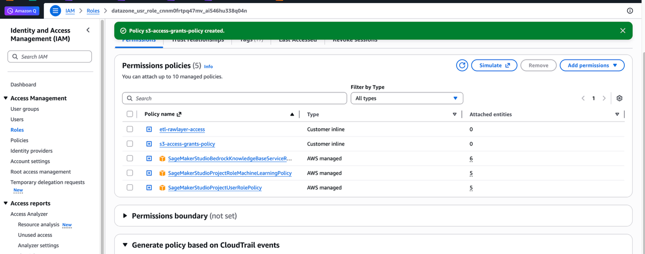This screenshot has width=645, height=254.
Task: Open User groups in the side navigation
Action: click(x=25, y=109)
